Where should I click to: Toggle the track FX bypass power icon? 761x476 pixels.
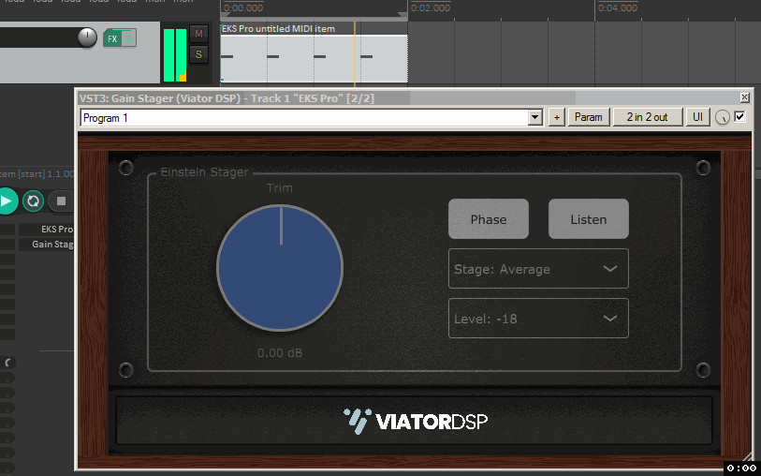pyautogui.click(x=128, y=38)
